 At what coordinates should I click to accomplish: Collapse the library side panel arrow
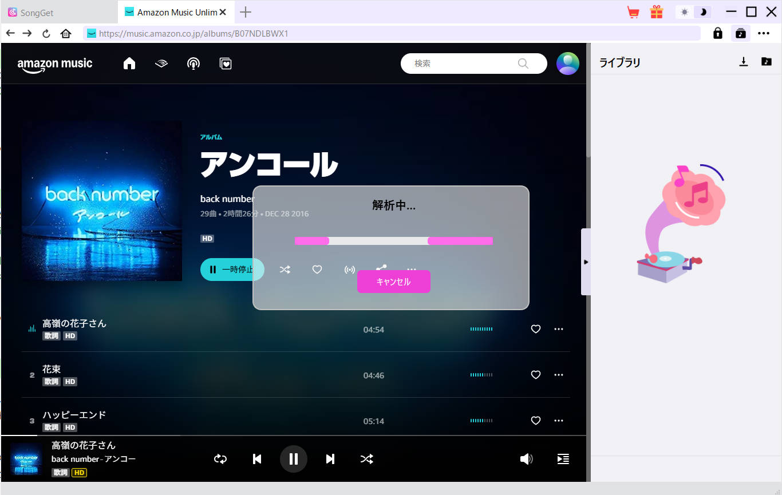586,262
